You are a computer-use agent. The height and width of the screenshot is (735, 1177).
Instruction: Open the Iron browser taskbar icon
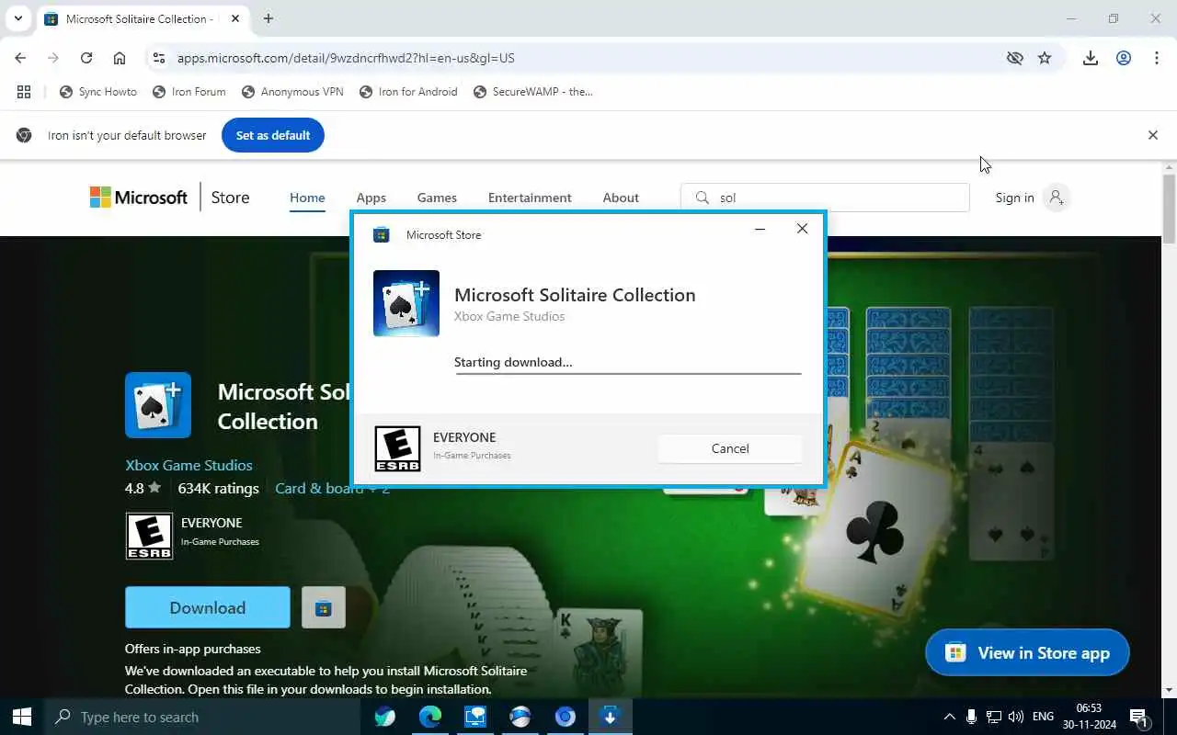pyautogui.click(x=565, y=717)
